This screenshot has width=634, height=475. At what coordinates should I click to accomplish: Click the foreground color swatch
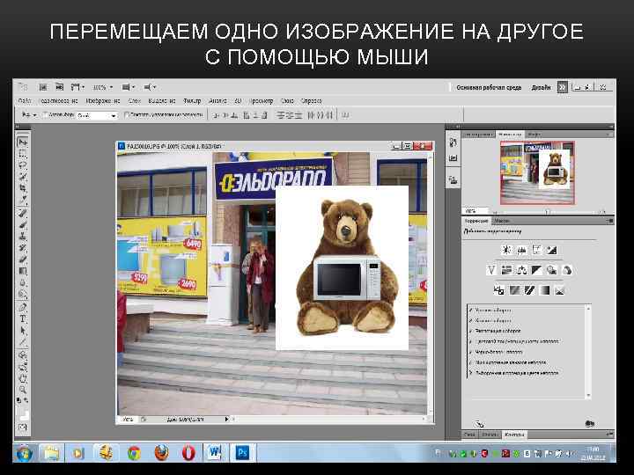22,410
